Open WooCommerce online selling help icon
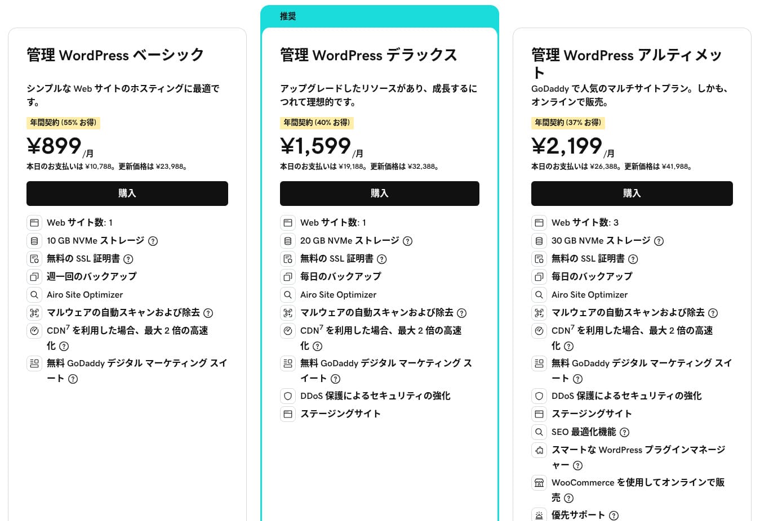The width and height of the screenshot is (760, 521). (x=569, y=498)
